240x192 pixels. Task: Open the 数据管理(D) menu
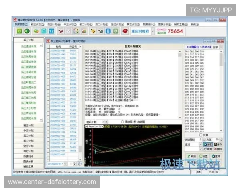coord(21,24)
